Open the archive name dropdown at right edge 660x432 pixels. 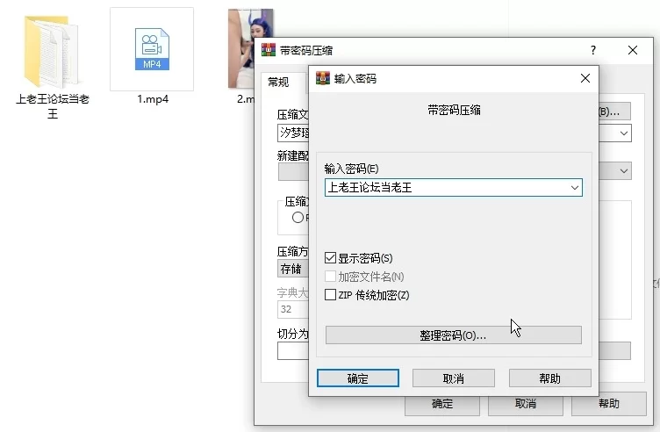624,133
